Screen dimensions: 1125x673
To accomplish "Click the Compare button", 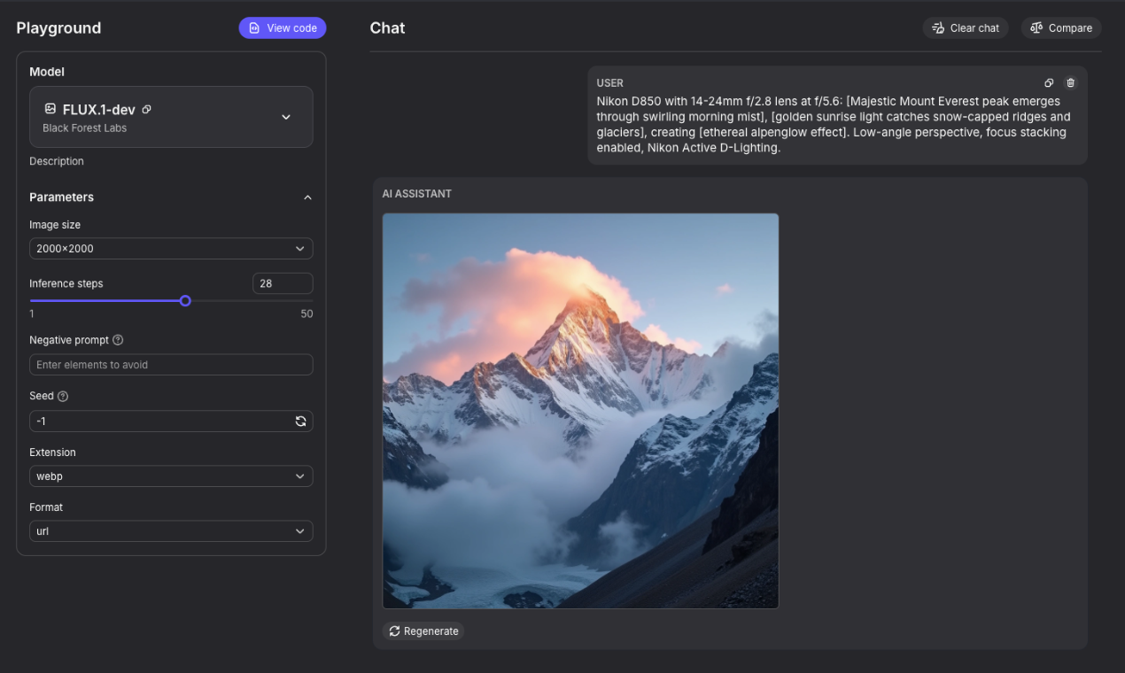I will (1061, 28).
